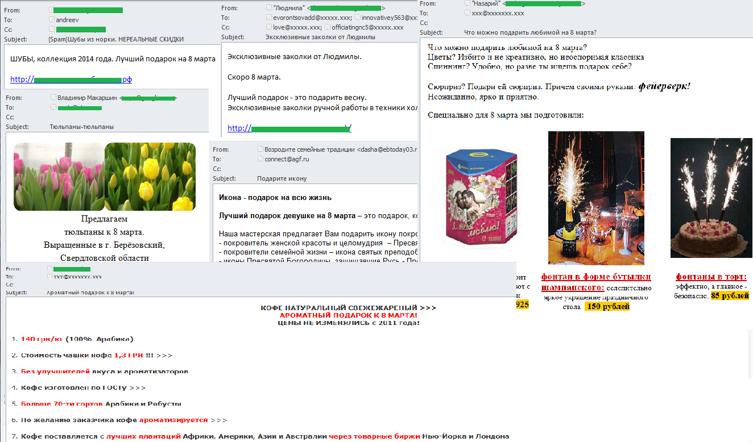The height and width of the screenshot is (442, 753).
Task: Select the line "Кофе изготовлен по ГОСТу >>>"
Action: 83,387
